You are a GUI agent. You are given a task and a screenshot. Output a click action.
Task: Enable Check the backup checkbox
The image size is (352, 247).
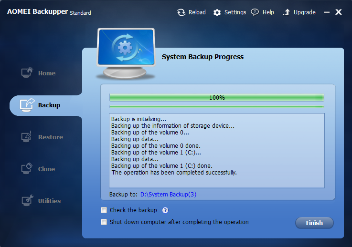pyautogui.click(x=104, y=210)
